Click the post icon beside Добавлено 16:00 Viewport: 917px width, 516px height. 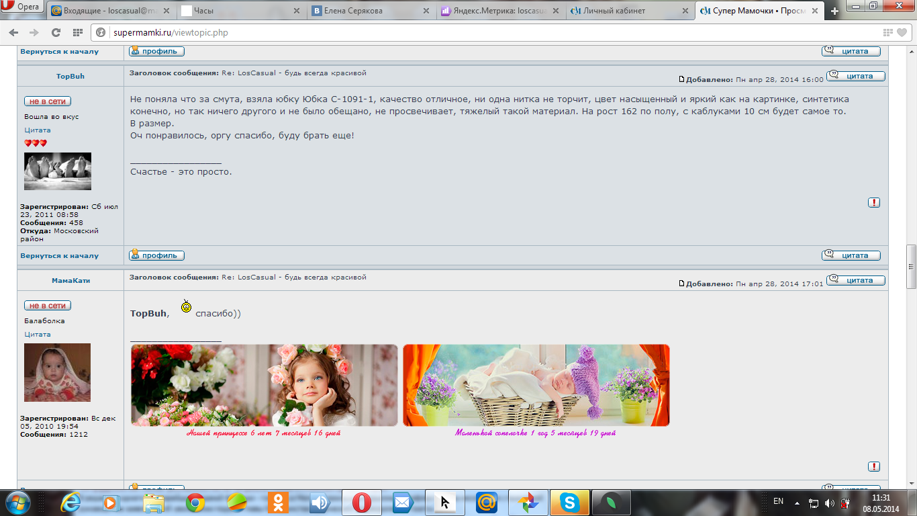(x=682, y=79)
